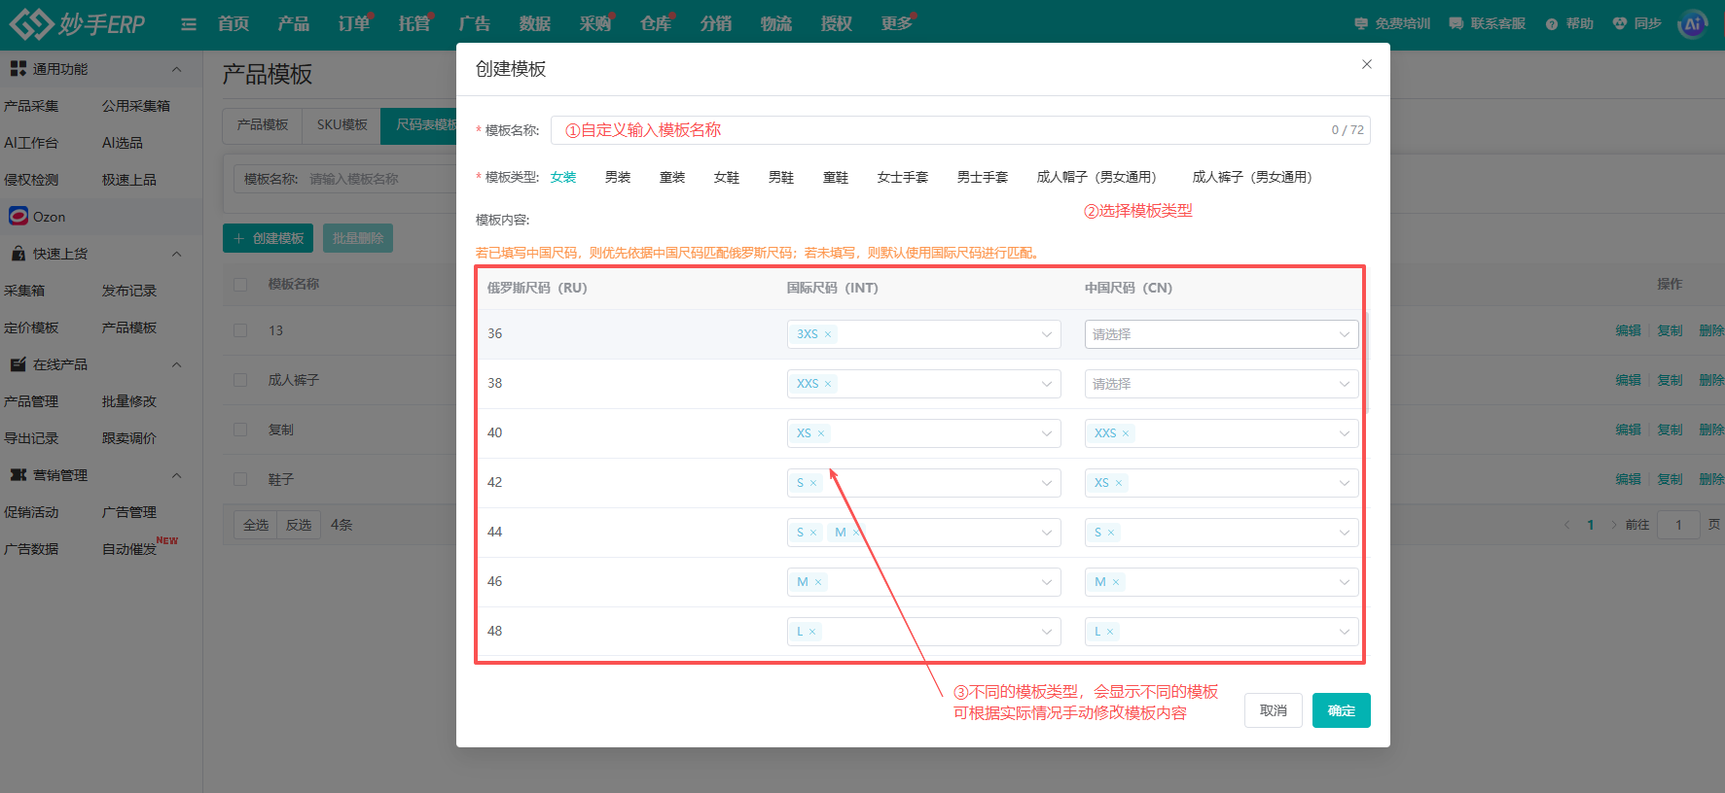Remove the L tag from row 48 中国尺码
Image resolution: width=1725 pixels, height=793 pixels.
tap(1110, 632)
